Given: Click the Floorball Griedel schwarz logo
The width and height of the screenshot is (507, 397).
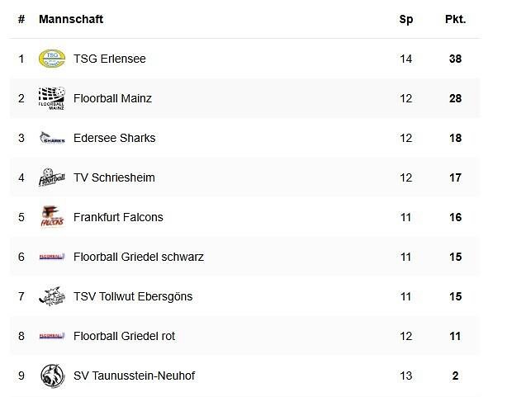Looking at the screenshot, I should pos(52,257).
